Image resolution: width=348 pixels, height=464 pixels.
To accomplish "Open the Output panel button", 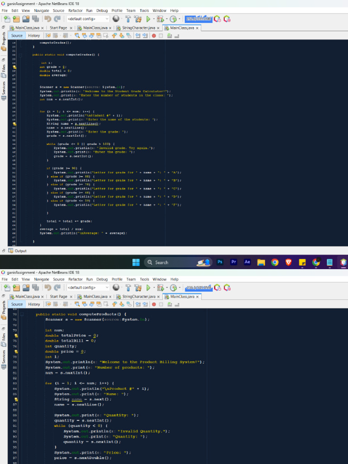I will (18, 251).
